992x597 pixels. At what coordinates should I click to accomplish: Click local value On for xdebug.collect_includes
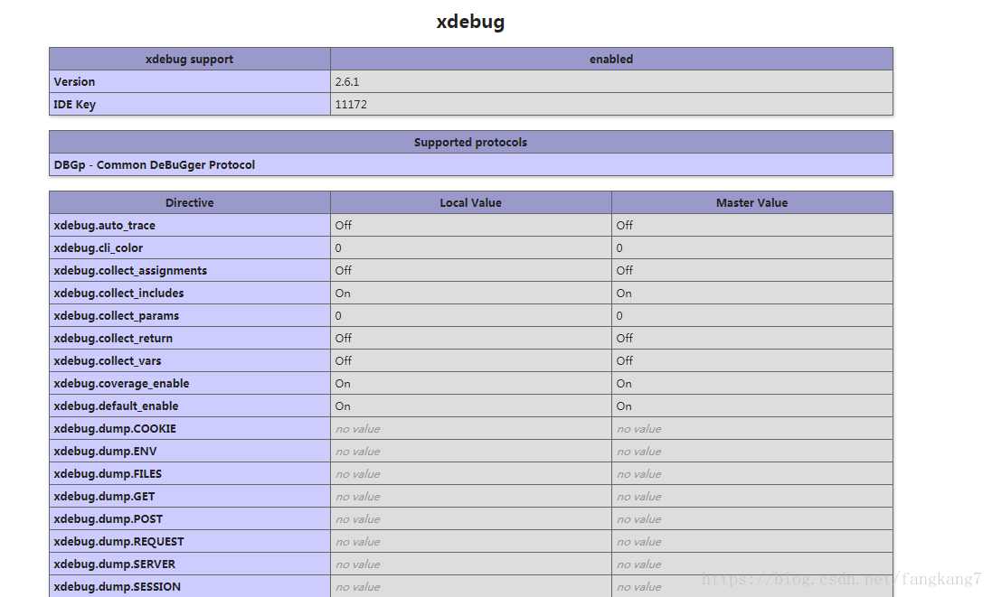click(x=471, y=294)
